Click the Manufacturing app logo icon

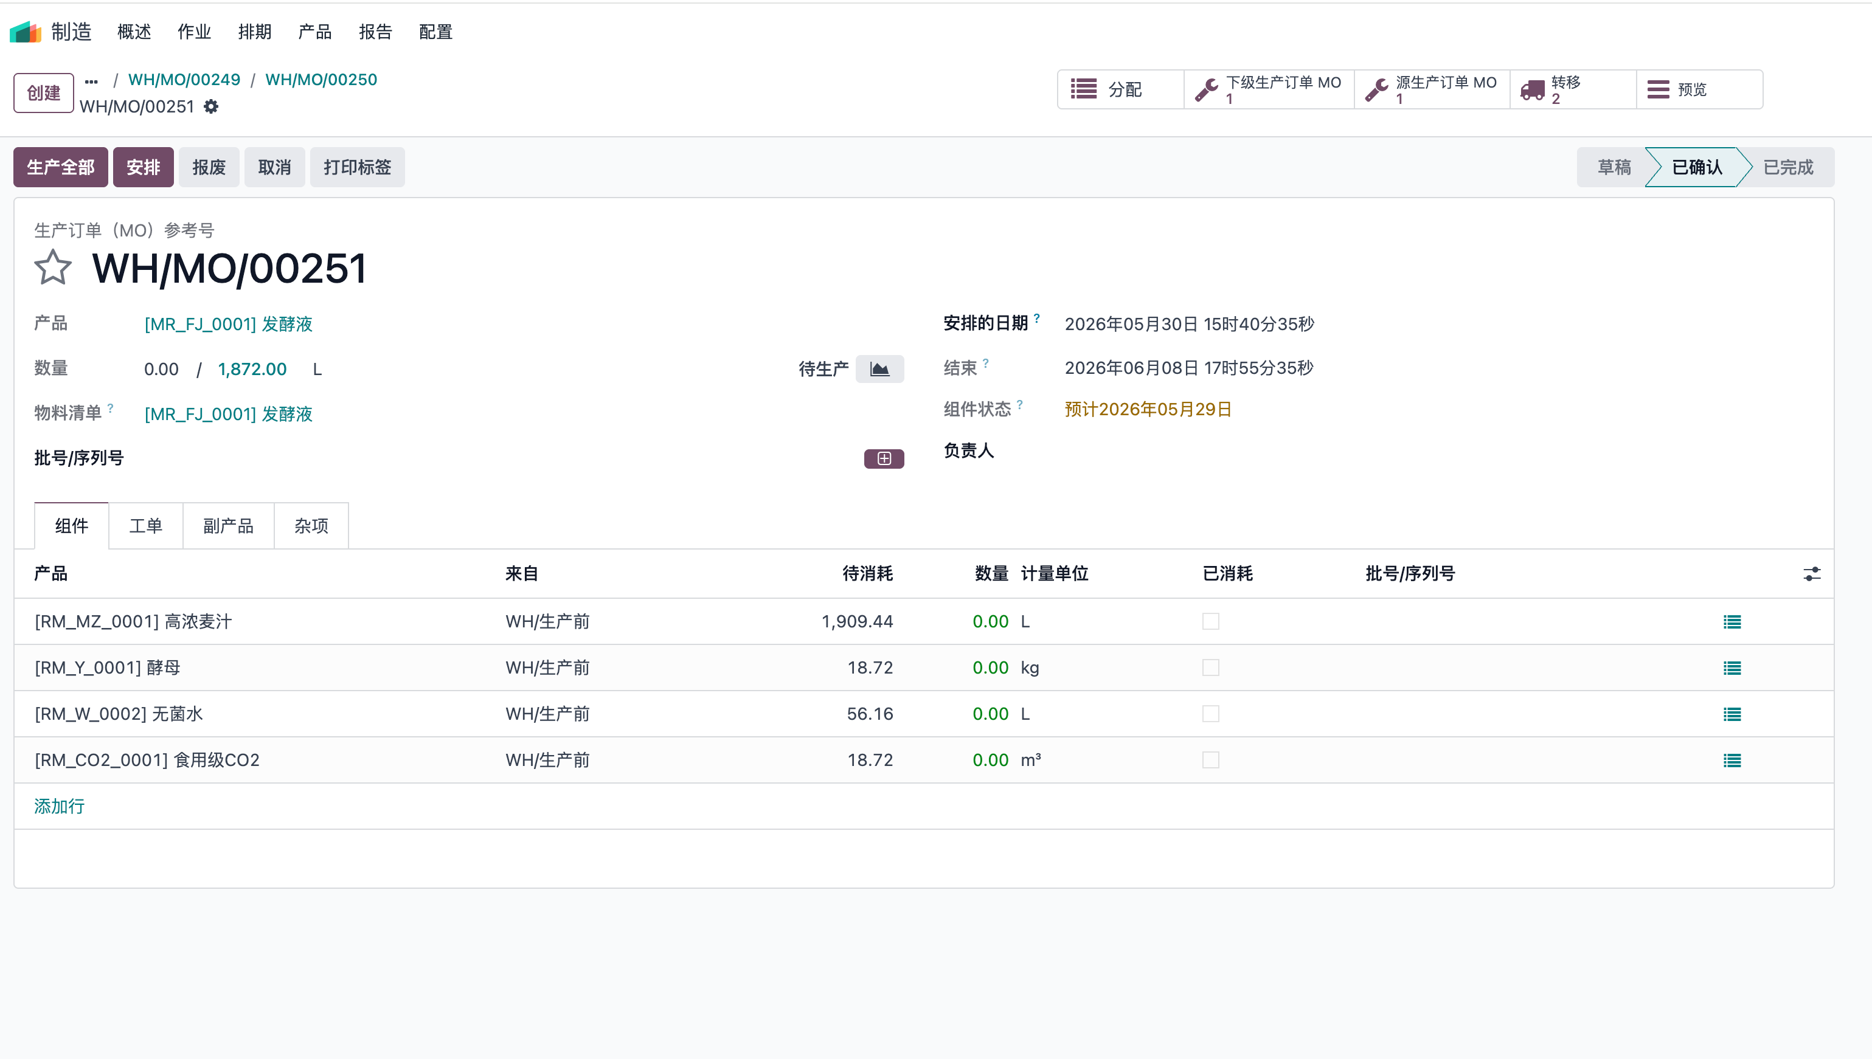tap(26, 31)
